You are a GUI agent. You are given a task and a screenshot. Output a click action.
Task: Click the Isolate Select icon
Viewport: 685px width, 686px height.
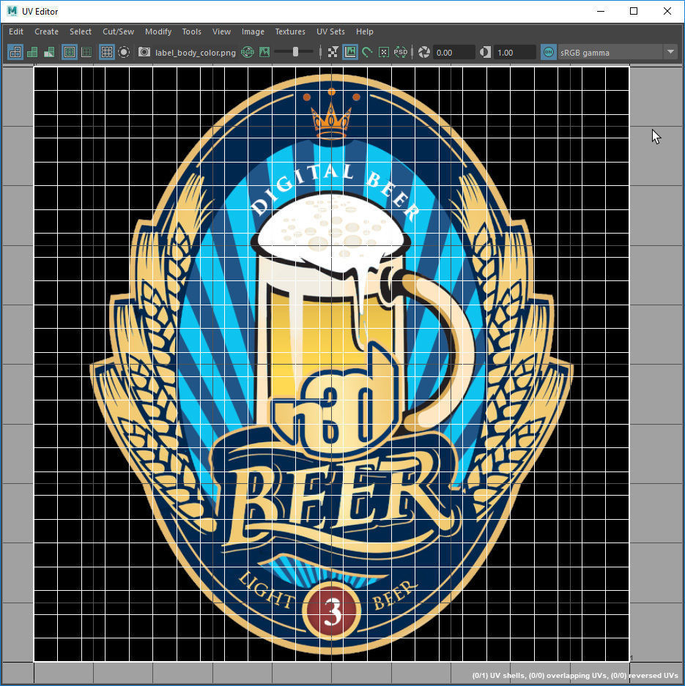pos(124,53)
